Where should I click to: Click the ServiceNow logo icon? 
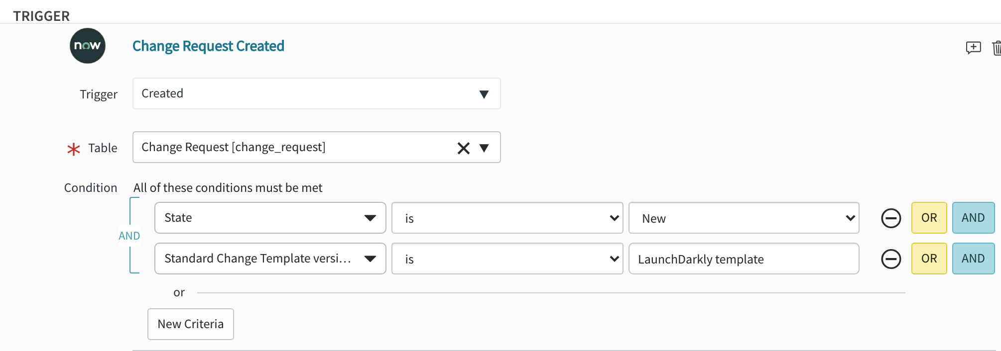87,45
